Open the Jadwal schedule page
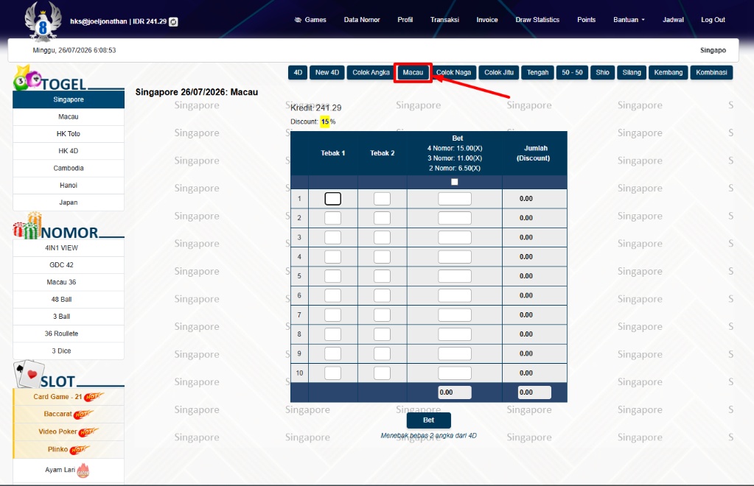 click(x=673, y=20)
